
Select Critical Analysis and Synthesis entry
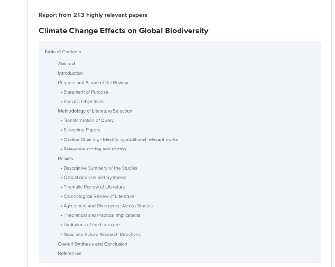click(95, 177)
